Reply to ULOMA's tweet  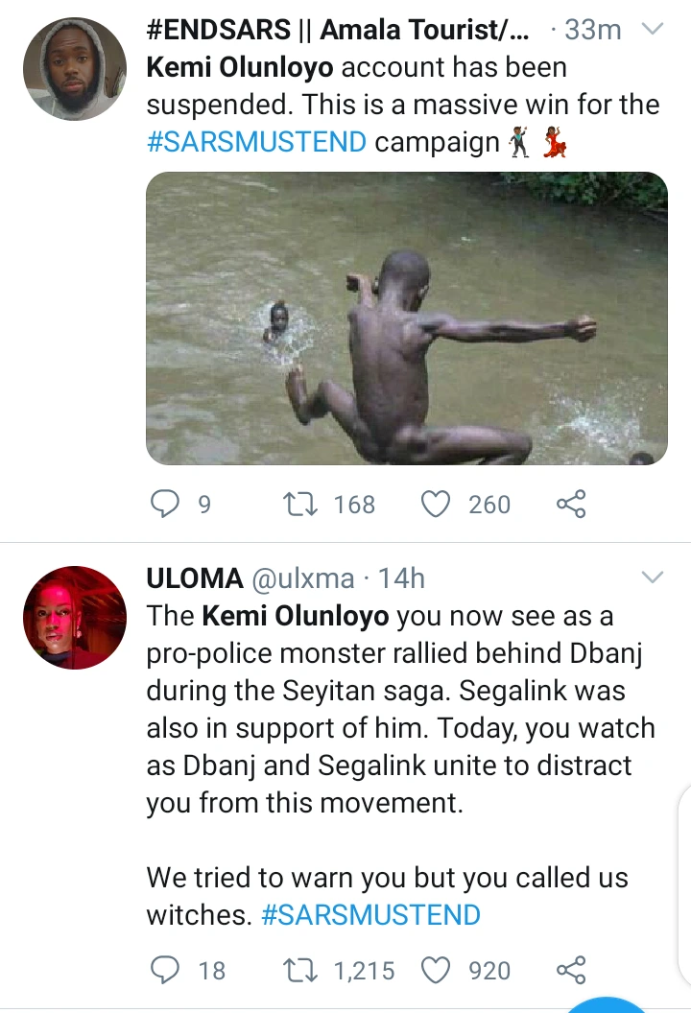(168, 970)
